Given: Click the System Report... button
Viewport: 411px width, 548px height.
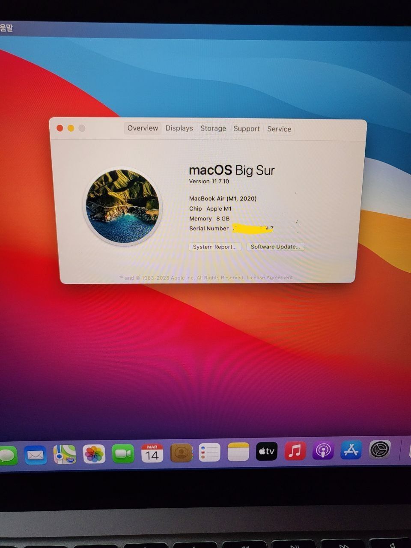Looking at the screenshot, I should pos(215,247).
